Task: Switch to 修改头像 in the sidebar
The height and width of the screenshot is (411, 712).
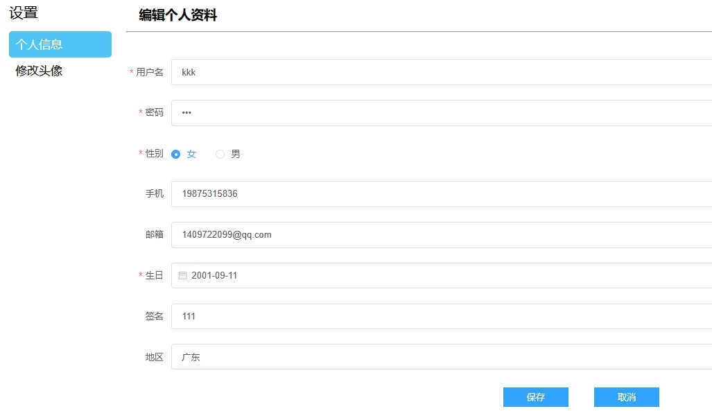Action: pyautogui.click(x=40, y=71)
